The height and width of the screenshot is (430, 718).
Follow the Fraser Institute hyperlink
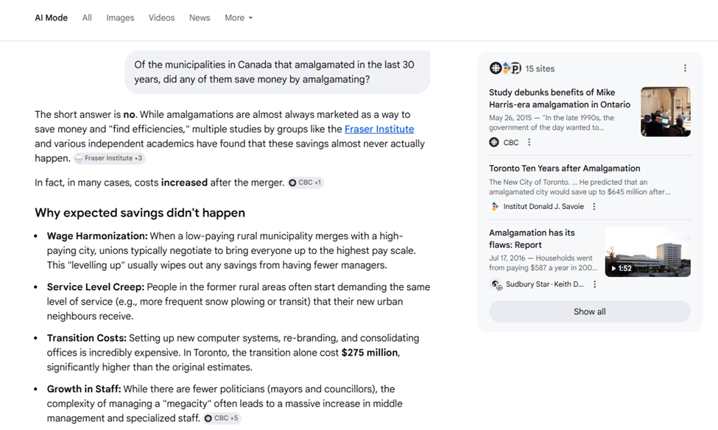tap(379, 129)
